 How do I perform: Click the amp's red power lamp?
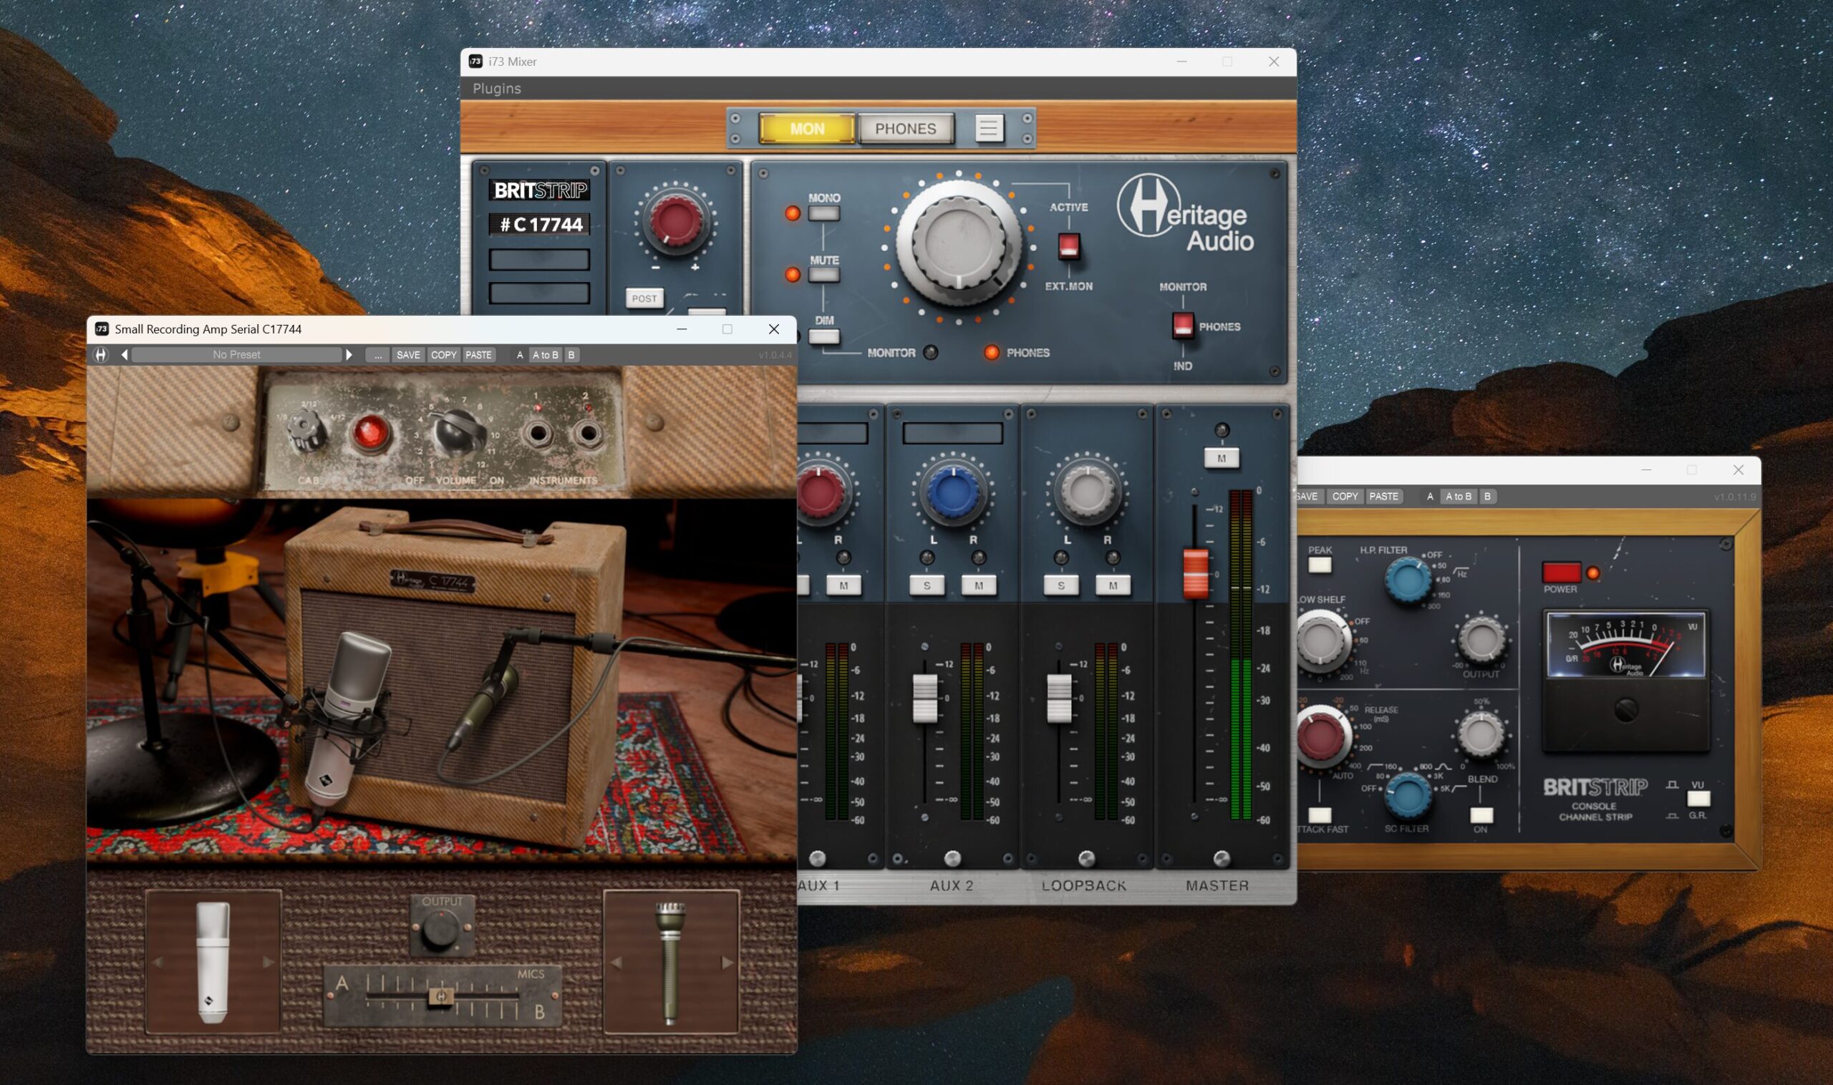click(x=370, y=432)
